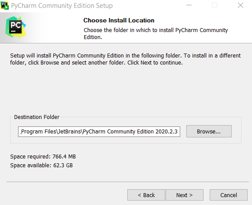Go to previous step with < Back

coord(146,195)
